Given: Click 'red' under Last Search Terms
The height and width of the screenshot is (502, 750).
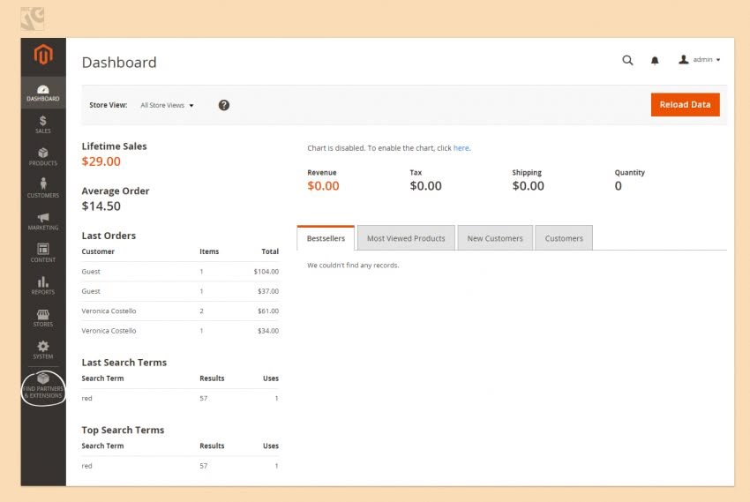Looking at the screenshot, I should (86, 398).
